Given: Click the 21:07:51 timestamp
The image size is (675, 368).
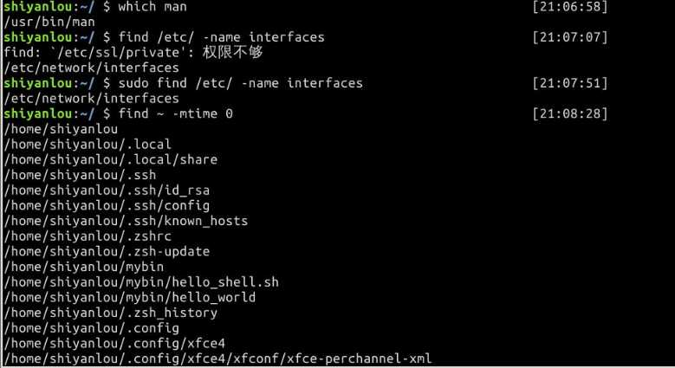Looking at the screenshot, I should point(570,83).
